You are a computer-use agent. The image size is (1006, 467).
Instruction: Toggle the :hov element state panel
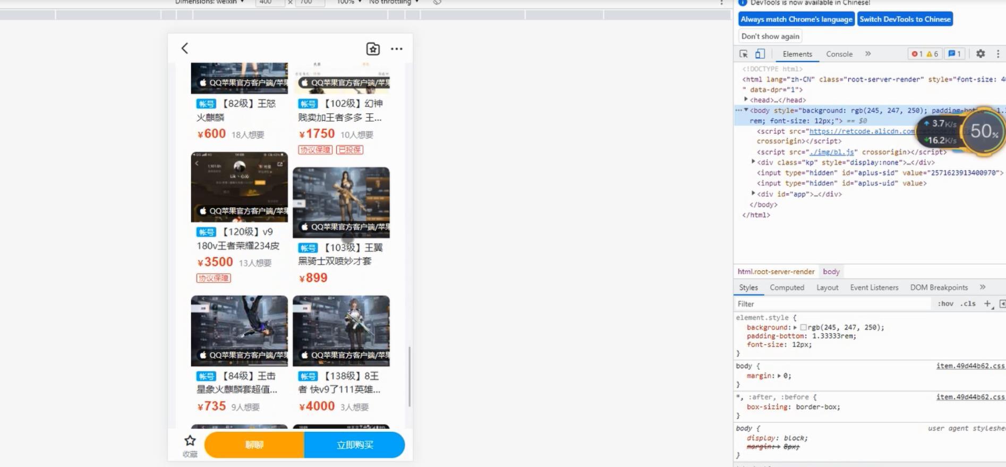(x=945, y=304)
